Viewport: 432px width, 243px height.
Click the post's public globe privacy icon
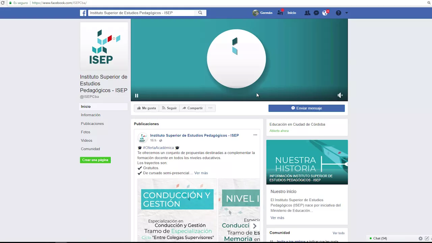[161, 140]
